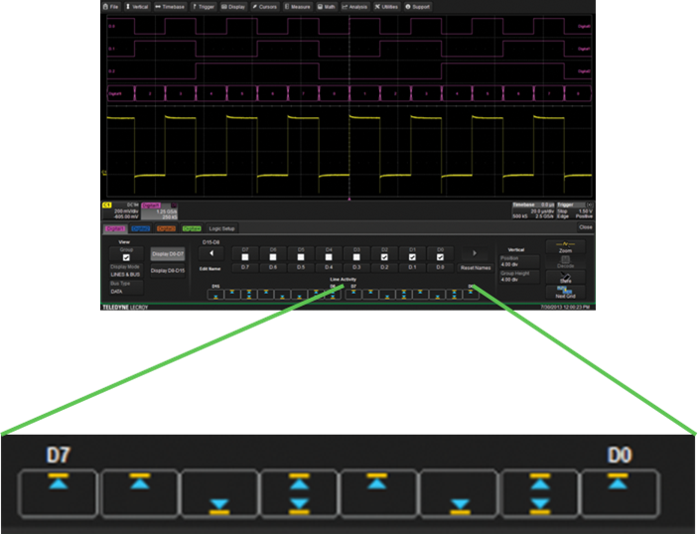Click the D.1 digital trace label

pos(112,49)
